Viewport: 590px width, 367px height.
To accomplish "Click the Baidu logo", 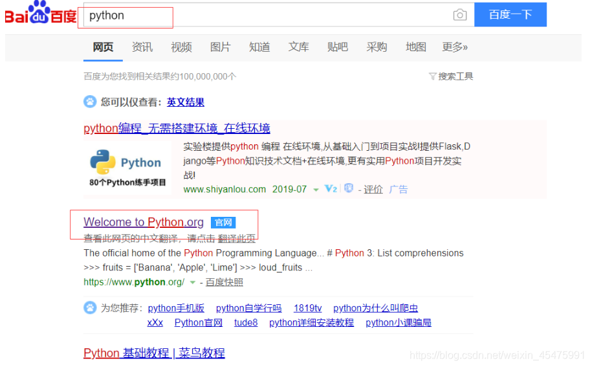I will click(x=41, y=13).
